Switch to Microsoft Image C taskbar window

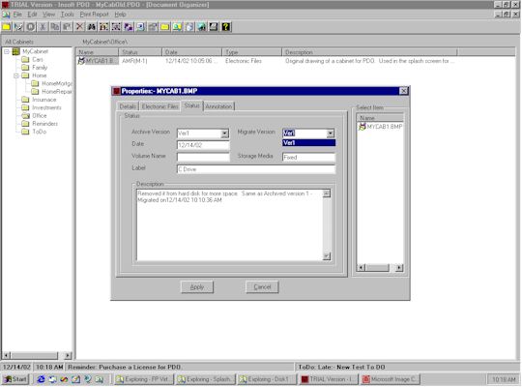(x=391, y=379)
